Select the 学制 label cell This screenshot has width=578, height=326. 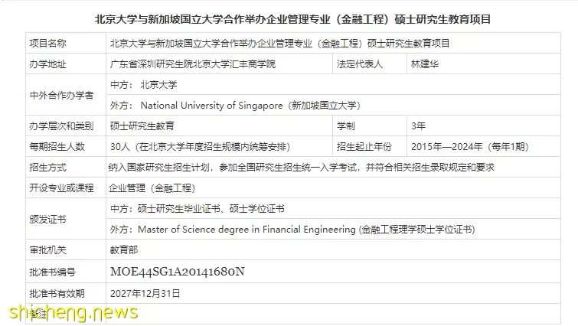point(369,126)
